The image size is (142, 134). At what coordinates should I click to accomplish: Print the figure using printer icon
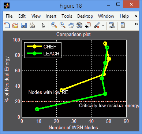pos(32,26)
